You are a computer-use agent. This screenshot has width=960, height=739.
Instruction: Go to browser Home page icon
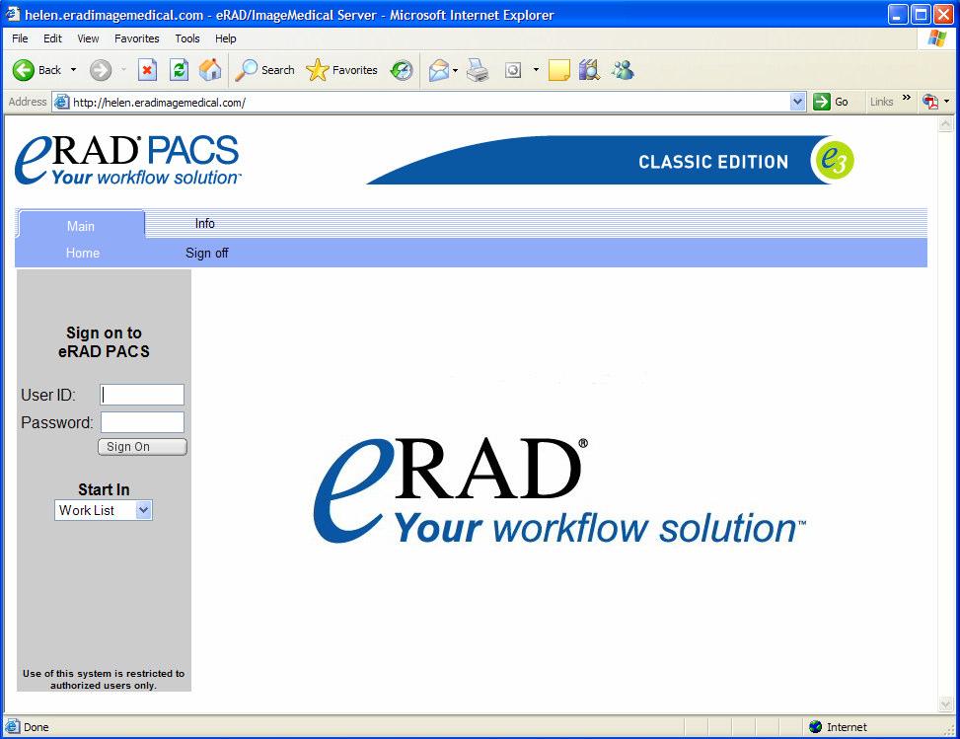210,70
